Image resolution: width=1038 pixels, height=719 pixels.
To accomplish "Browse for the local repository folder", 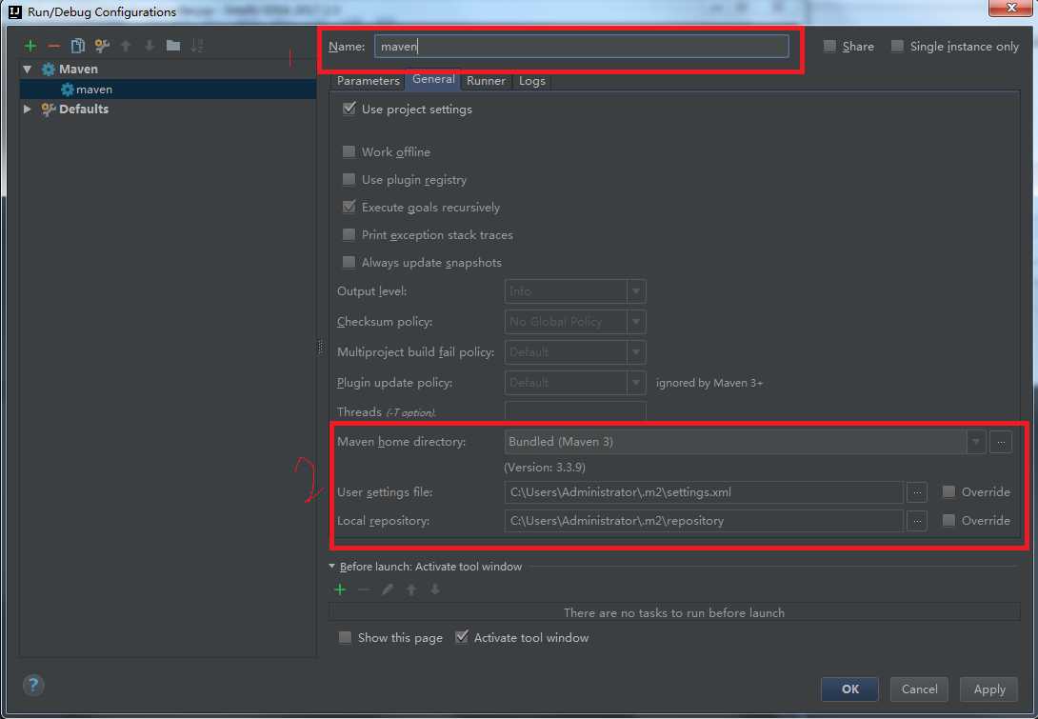I will (917, 521).
